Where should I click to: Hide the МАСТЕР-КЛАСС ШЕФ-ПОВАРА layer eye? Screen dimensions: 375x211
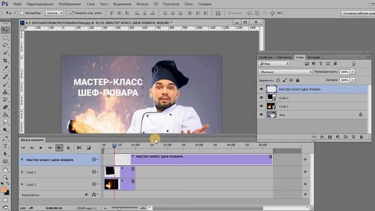pyautogui.click(x=261, y=89)
